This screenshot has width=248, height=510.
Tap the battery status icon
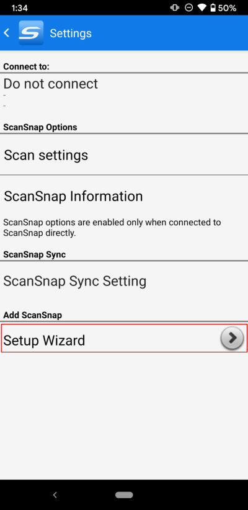(213, 8)
